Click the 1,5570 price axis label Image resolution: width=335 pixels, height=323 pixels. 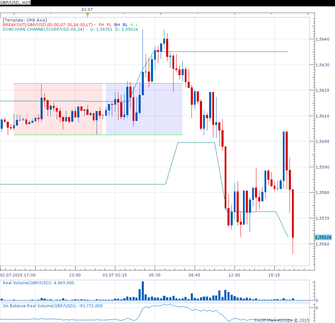click(322, 219)
